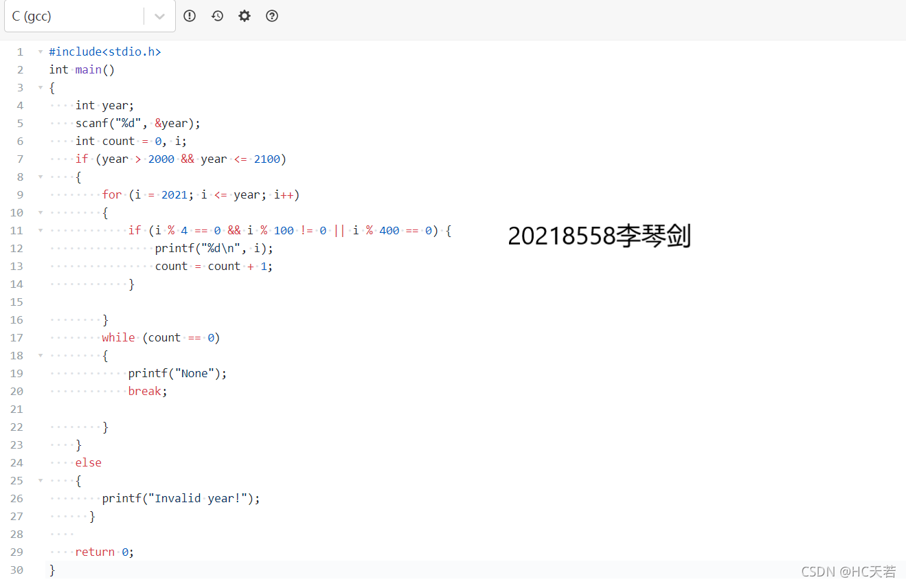The image size is (906, 584).
Task: Click line number 15 in gutter
Action: [16, 302]
